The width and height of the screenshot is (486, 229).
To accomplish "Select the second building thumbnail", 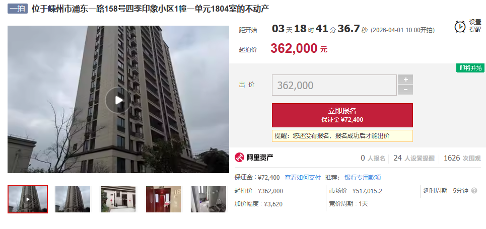I will (73, 199).
